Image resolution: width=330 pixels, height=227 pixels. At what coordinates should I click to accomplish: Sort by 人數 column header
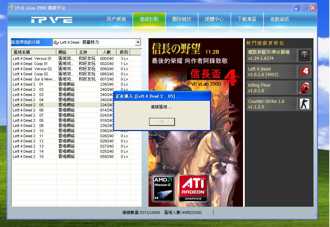(x=107, y=52)
